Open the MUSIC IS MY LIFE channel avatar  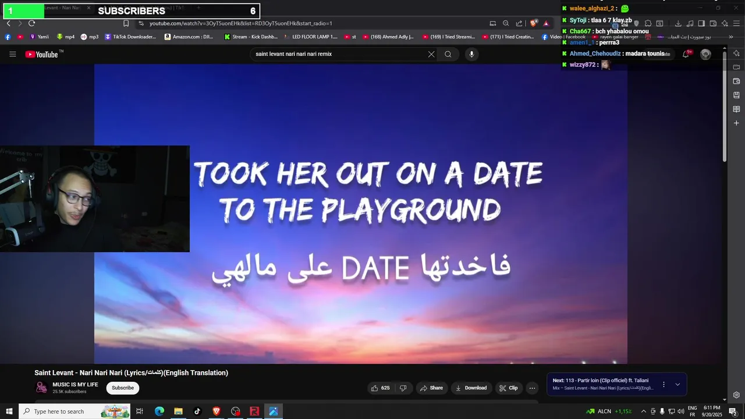point(41,388)
